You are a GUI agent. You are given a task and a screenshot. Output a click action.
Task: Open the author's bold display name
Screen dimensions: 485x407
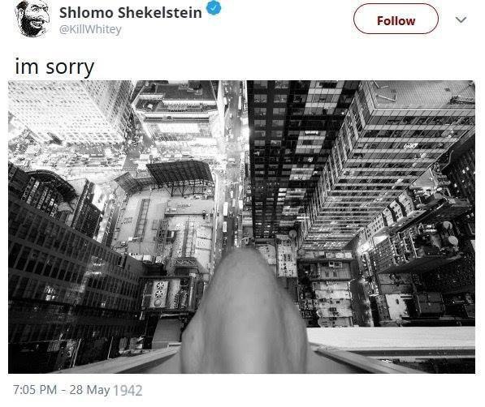pos(131,13)
